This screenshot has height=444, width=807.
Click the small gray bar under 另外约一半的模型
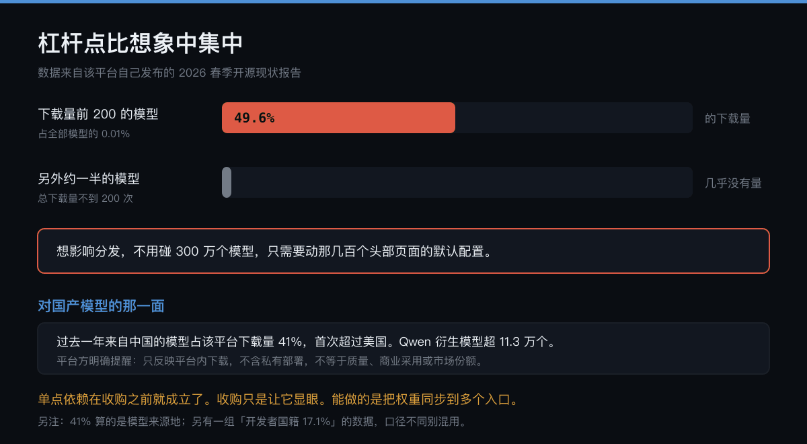(227, 182)
